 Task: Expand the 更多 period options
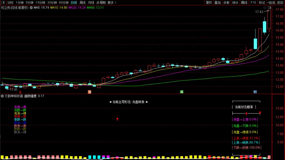click(x=112, y=3)
